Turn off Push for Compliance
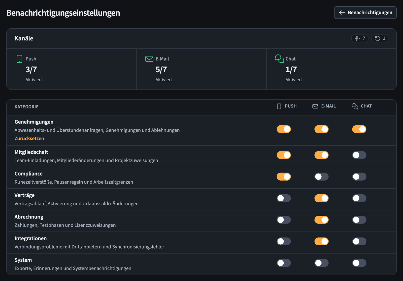 [284, 177]
